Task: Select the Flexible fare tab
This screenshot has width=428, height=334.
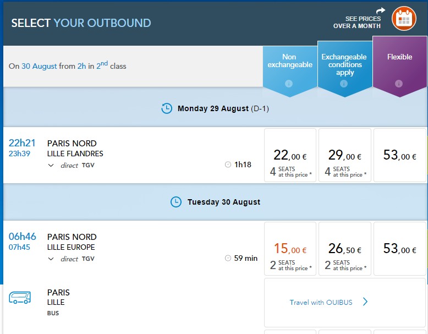Action: 399,67
